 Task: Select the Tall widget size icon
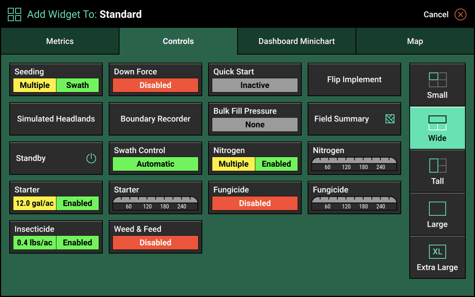438,166
